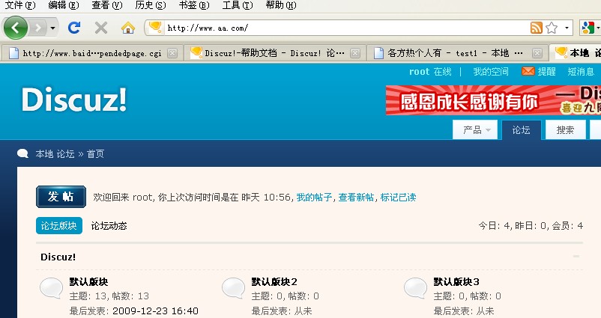This screenshot has width=601, height=318.
Task: Open the 查看(V) menu
Action: coord(106,5)
